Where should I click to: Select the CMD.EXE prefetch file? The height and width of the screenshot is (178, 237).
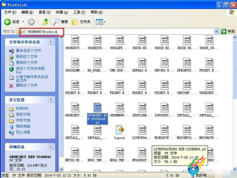point(119,65)
